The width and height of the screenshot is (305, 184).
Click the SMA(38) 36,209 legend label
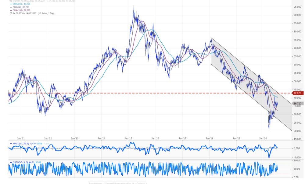pyautogui.click(x=21, y=7)
